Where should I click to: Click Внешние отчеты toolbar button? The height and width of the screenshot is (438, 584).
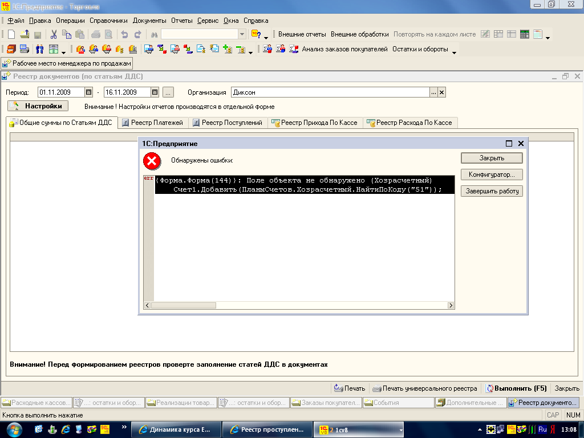tap(302, 34)
